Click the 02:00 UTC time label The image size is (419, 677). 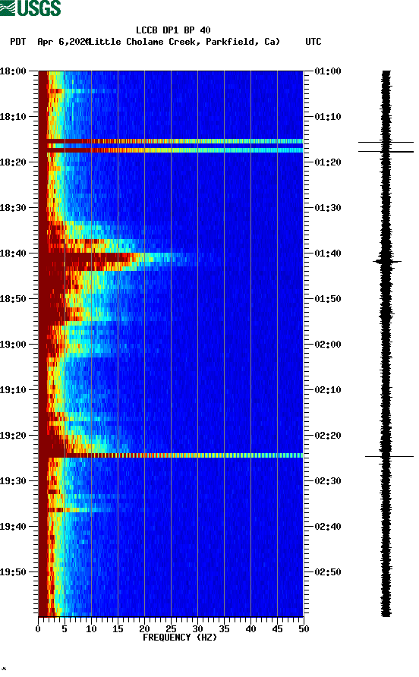pos(328,345)
